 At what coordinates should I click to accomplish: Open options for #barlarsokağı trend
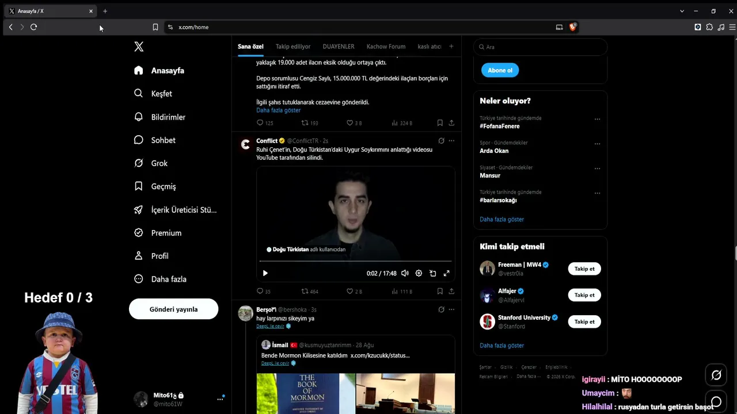point(597,193)
